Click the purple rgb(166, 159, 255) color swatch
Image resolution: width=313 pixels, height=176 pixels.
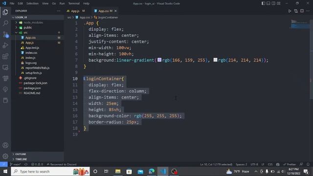tap(159, 60)
